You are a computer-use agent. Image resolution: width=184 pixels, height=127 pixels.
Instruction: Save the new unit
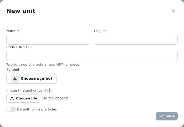(x=167, y=116)
